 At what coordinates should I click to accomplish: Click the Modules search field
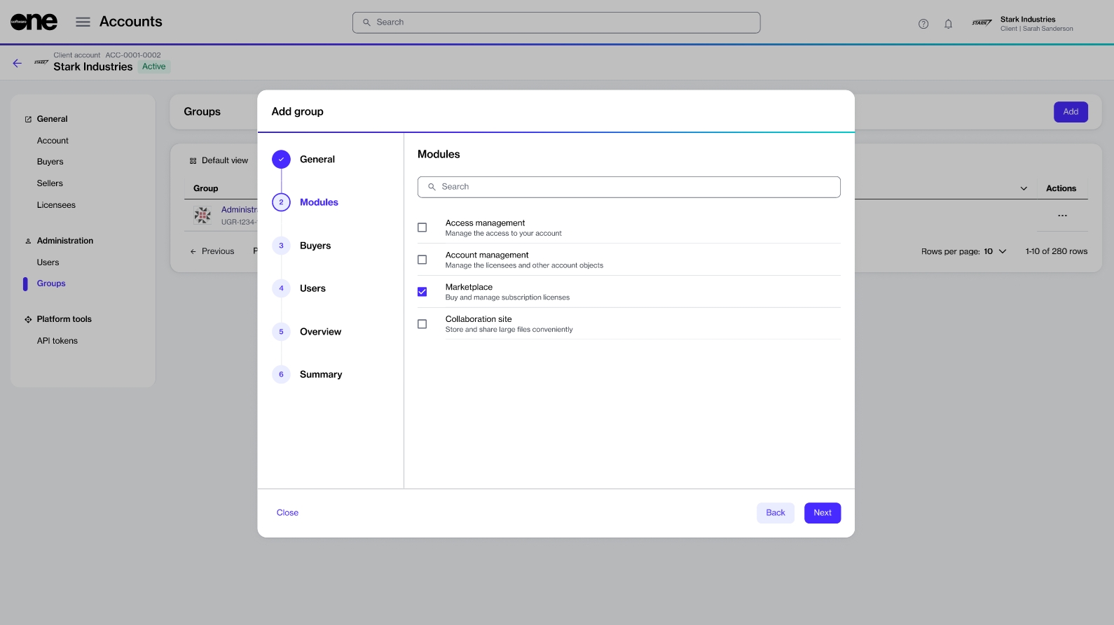[x=628, y=187]
